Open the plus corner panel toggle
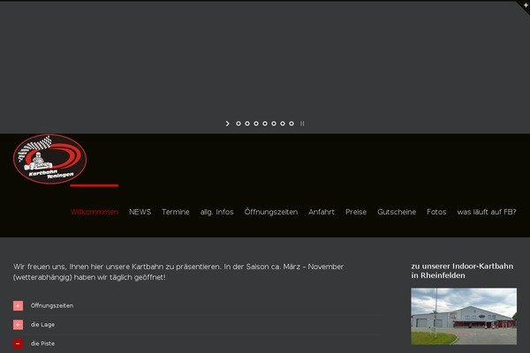 pos(526,4)
